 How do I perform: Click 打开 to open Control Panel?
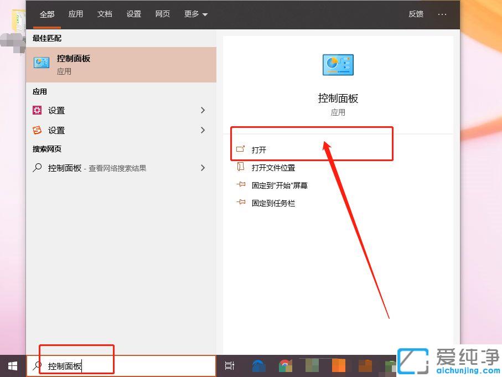pyautogui.click(x=260, y=149)
